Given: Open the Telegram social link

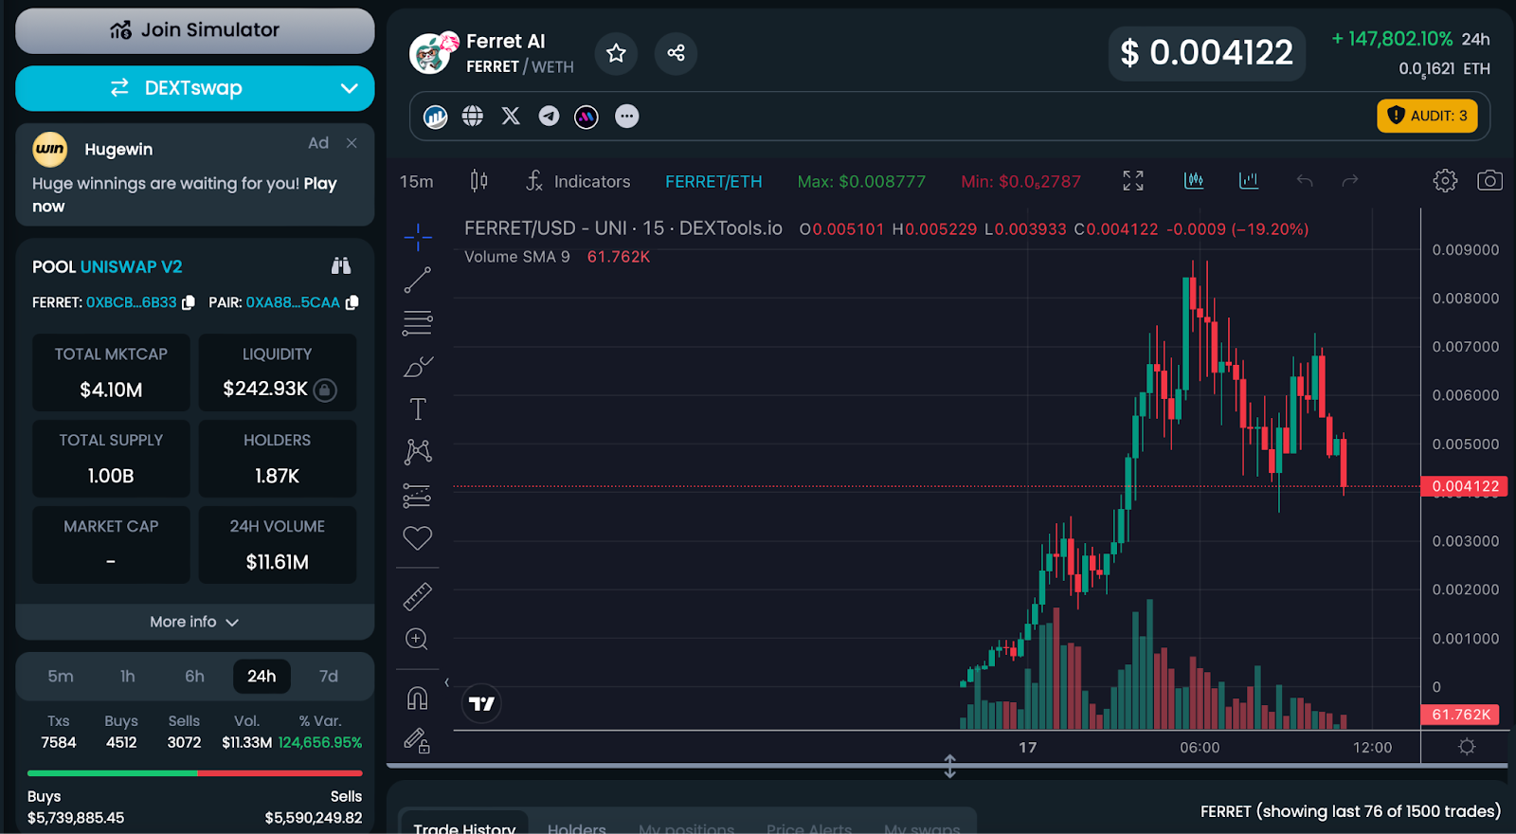Looking at the screenshot, I should [549, 116].
